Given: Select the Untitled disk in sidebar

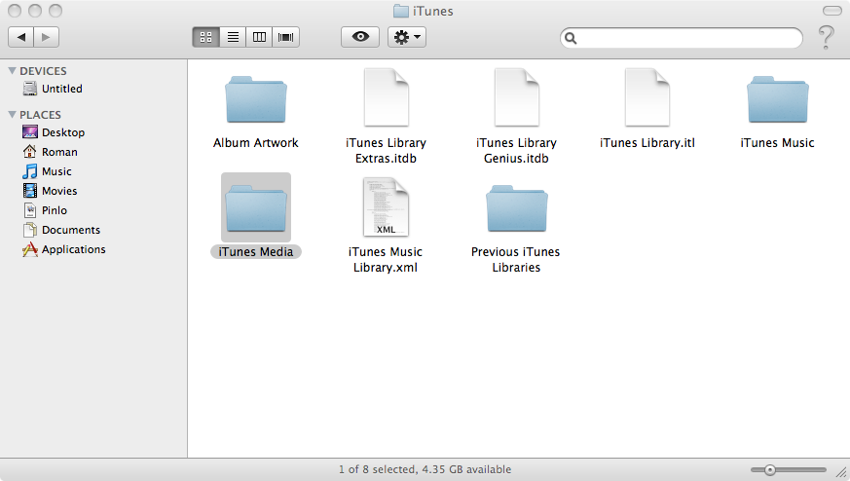Looking at the screenshot, I should pos(53,89).
